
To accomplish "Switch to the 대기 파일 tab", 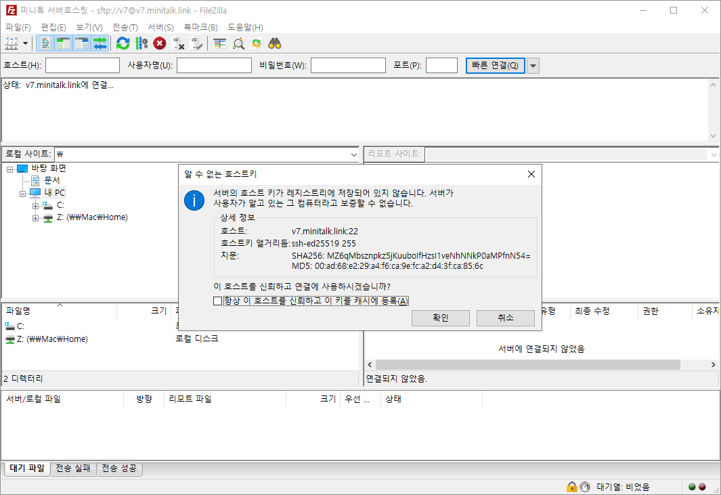I will tap(27, 469).
